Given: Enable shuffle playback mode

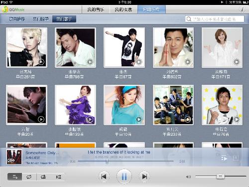Looking at the screenshot, I should [58, 177].
